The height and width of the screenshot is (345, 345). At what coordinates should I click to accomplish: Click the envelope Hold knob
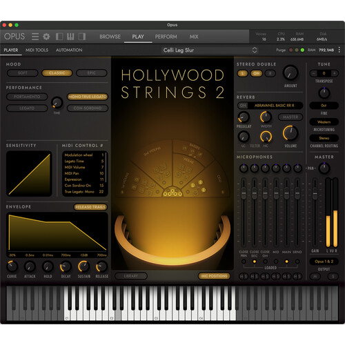(x=48, y=266)
